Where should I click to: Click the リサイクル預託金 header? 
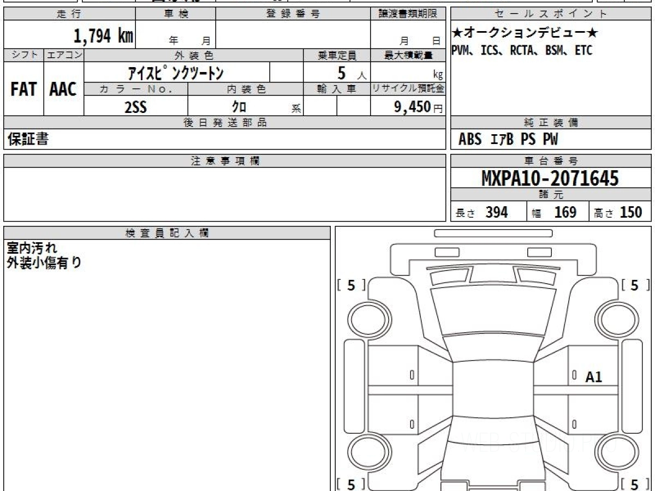click(x=408, y=89)
